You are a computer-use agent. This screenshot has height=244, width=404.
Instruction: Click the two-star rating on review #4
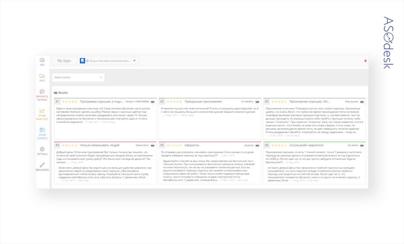tap(69, 145)
